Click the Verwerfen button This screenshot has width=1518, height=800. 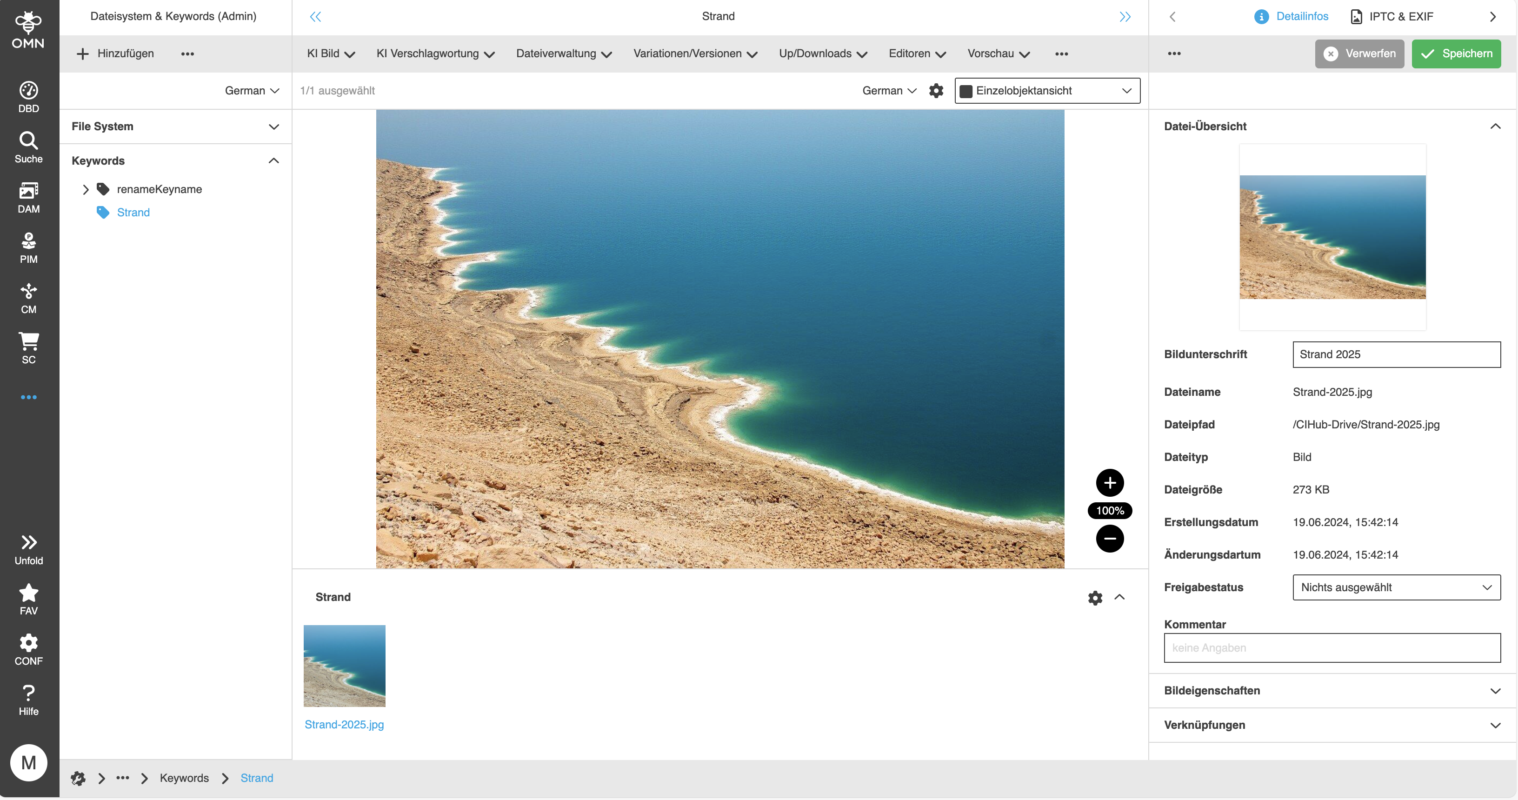tap(1359, 53)
